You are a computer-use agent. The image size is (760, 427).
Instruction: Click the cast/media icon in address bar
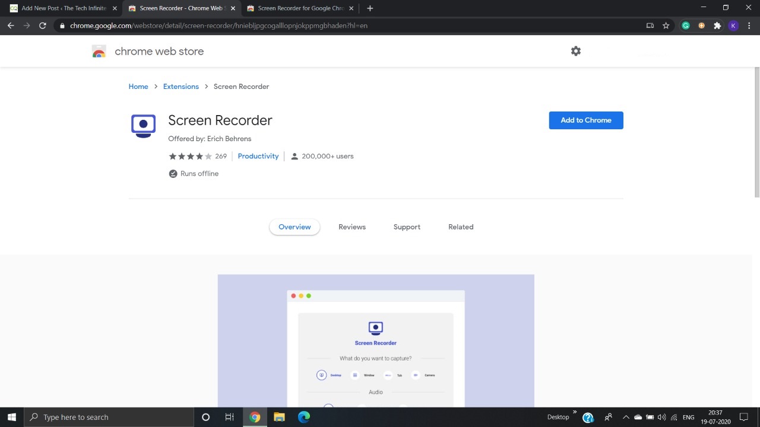click(x=650, y=26)
